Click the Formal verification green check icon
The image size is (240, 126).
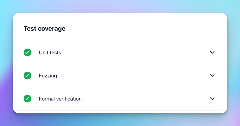28,99
